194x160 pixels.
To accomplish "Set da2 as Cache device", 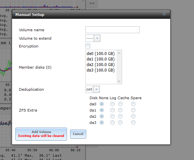I will coord(120,116).
